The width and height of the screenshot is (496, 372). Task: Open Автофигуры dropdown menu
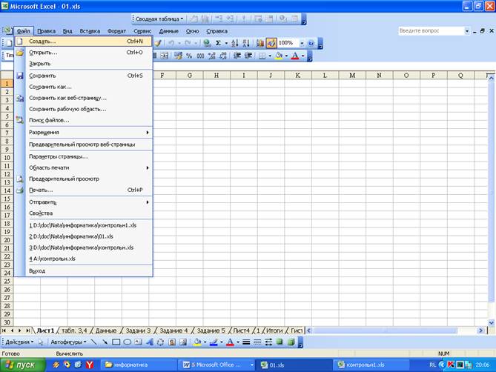tap(68, 342)
